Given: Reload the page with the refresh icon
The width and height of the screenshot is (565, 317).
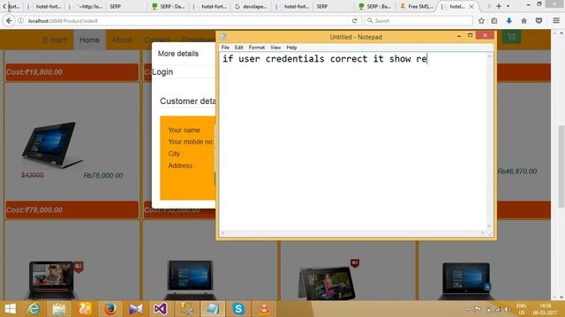Looking at the screenshot, I should [x=355, y=21].
